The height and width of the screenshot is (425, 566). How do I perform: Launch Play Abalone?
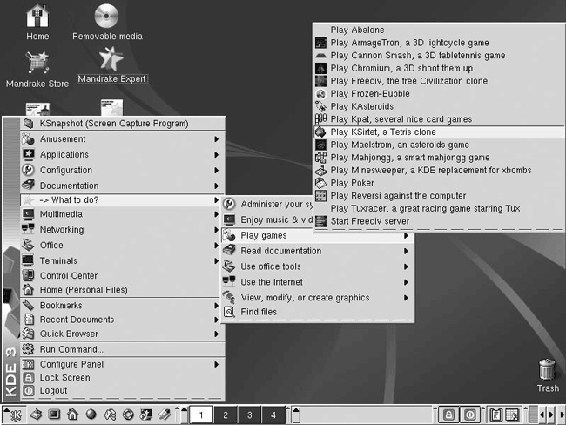[x=439, y=30]
